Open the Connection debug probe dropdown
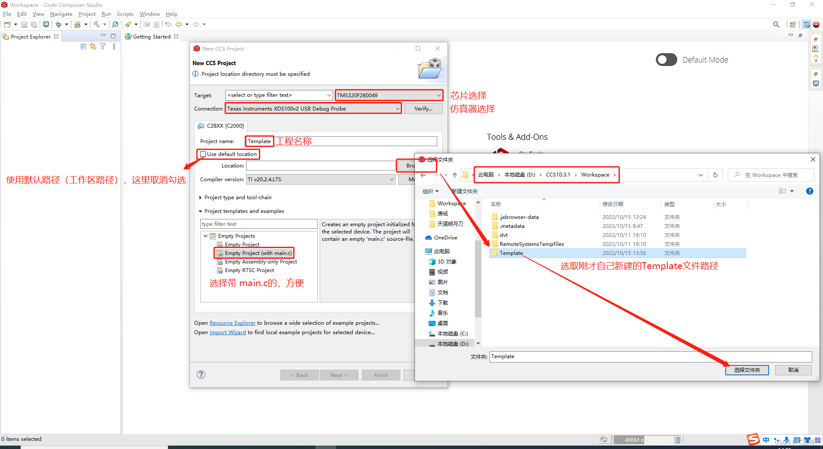 [x=398, y=109]
